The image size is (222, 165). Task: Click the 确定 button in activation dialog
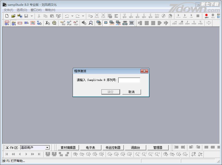pyautogui.click(x=111, y=92)
